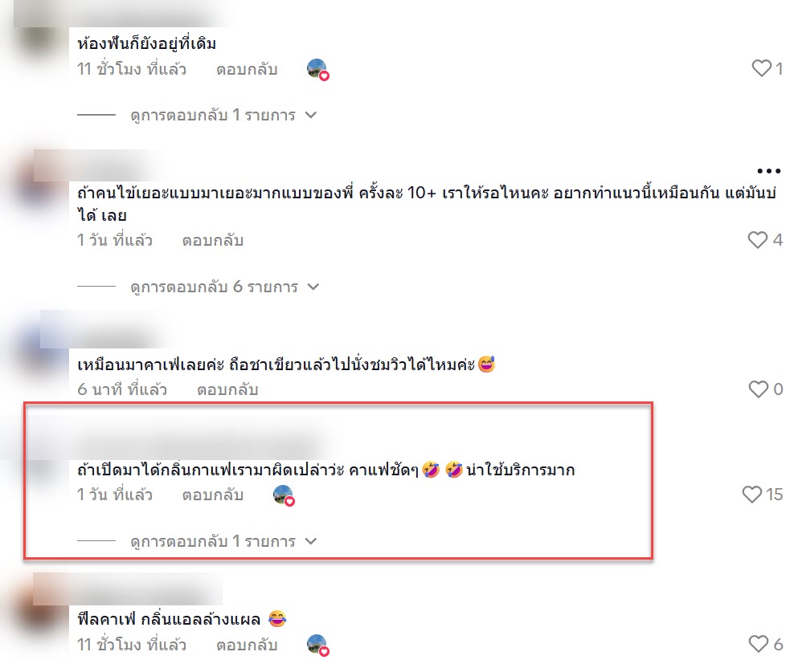Expand 1 reply under the highlighted comment
Image resolution: width=794 pixels, height=664 pixels.
pyautogui.click(x=223, y=541)
